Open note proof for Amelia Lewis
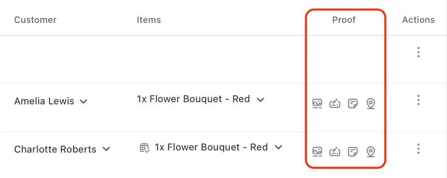The height and width of the screenshot is (178, 447). coord(353,103)
